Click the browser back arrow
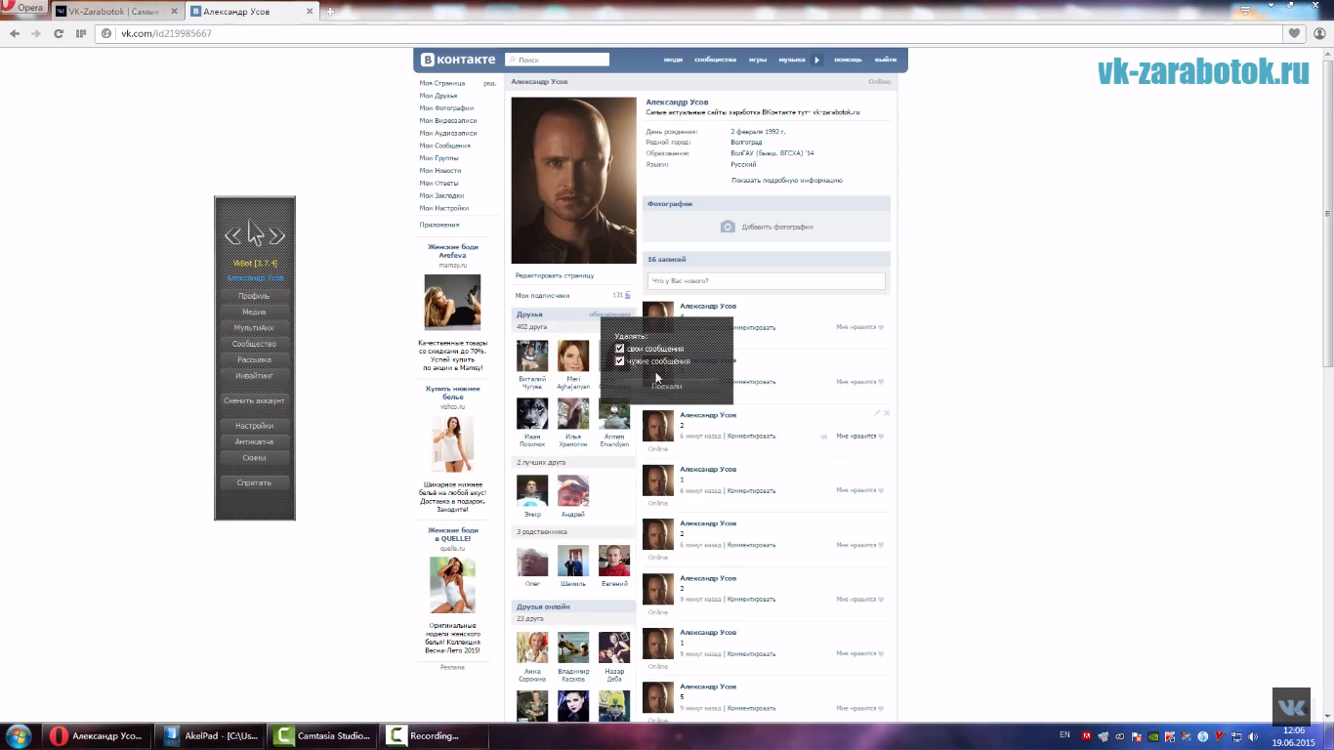Screen dimensions: 1334x750 click(x=15, y=33)
